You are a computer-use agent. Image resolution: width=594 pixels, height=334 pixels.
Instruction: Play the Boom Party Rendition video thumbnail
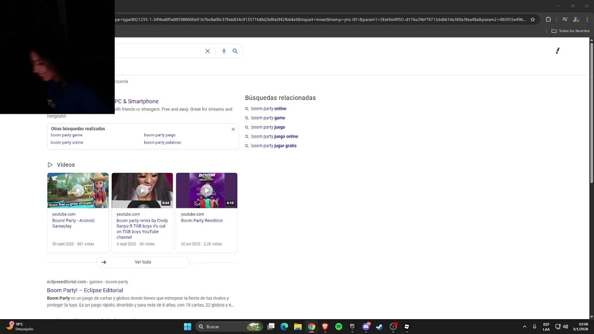(x=207, y=190)
